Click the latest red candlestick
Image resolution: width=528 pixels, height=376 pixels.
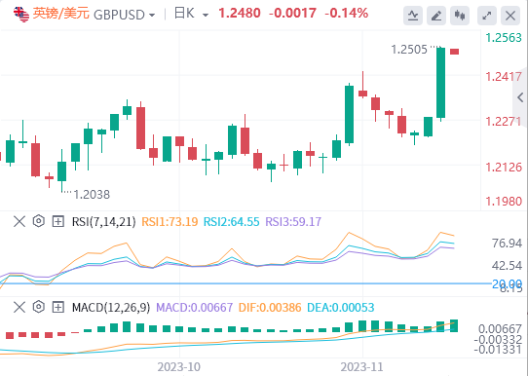(455, 52)
